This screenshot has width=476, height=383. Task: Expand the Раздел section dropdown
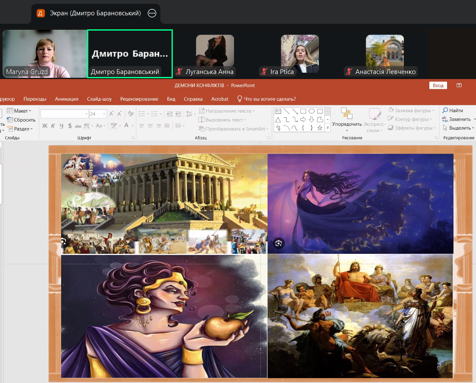tap(20, 129)
